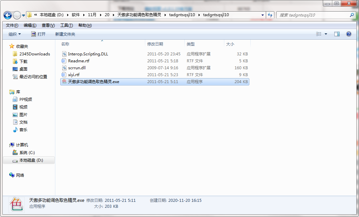Click date 2011-05-20 23:45 cell
The height and width of the screenshot is (217, 359).
(164, 54)
